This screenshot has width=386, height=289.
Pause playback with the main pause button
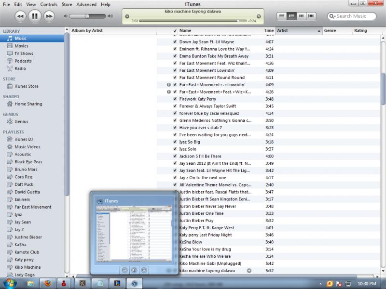coord(35,16)
